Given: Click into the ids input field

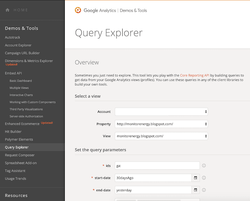Looking at the screenshot, I should pyautogui.click(x=157, y=165).
